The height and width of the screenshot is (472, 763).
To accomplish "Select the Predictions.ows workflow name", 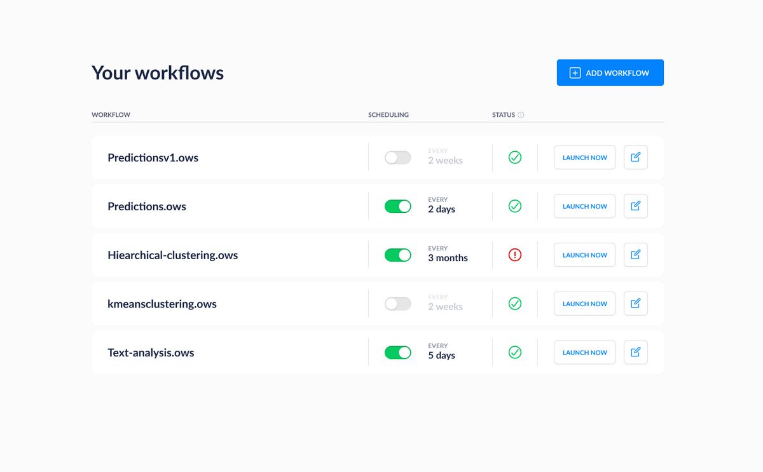I will pos(147,206).
